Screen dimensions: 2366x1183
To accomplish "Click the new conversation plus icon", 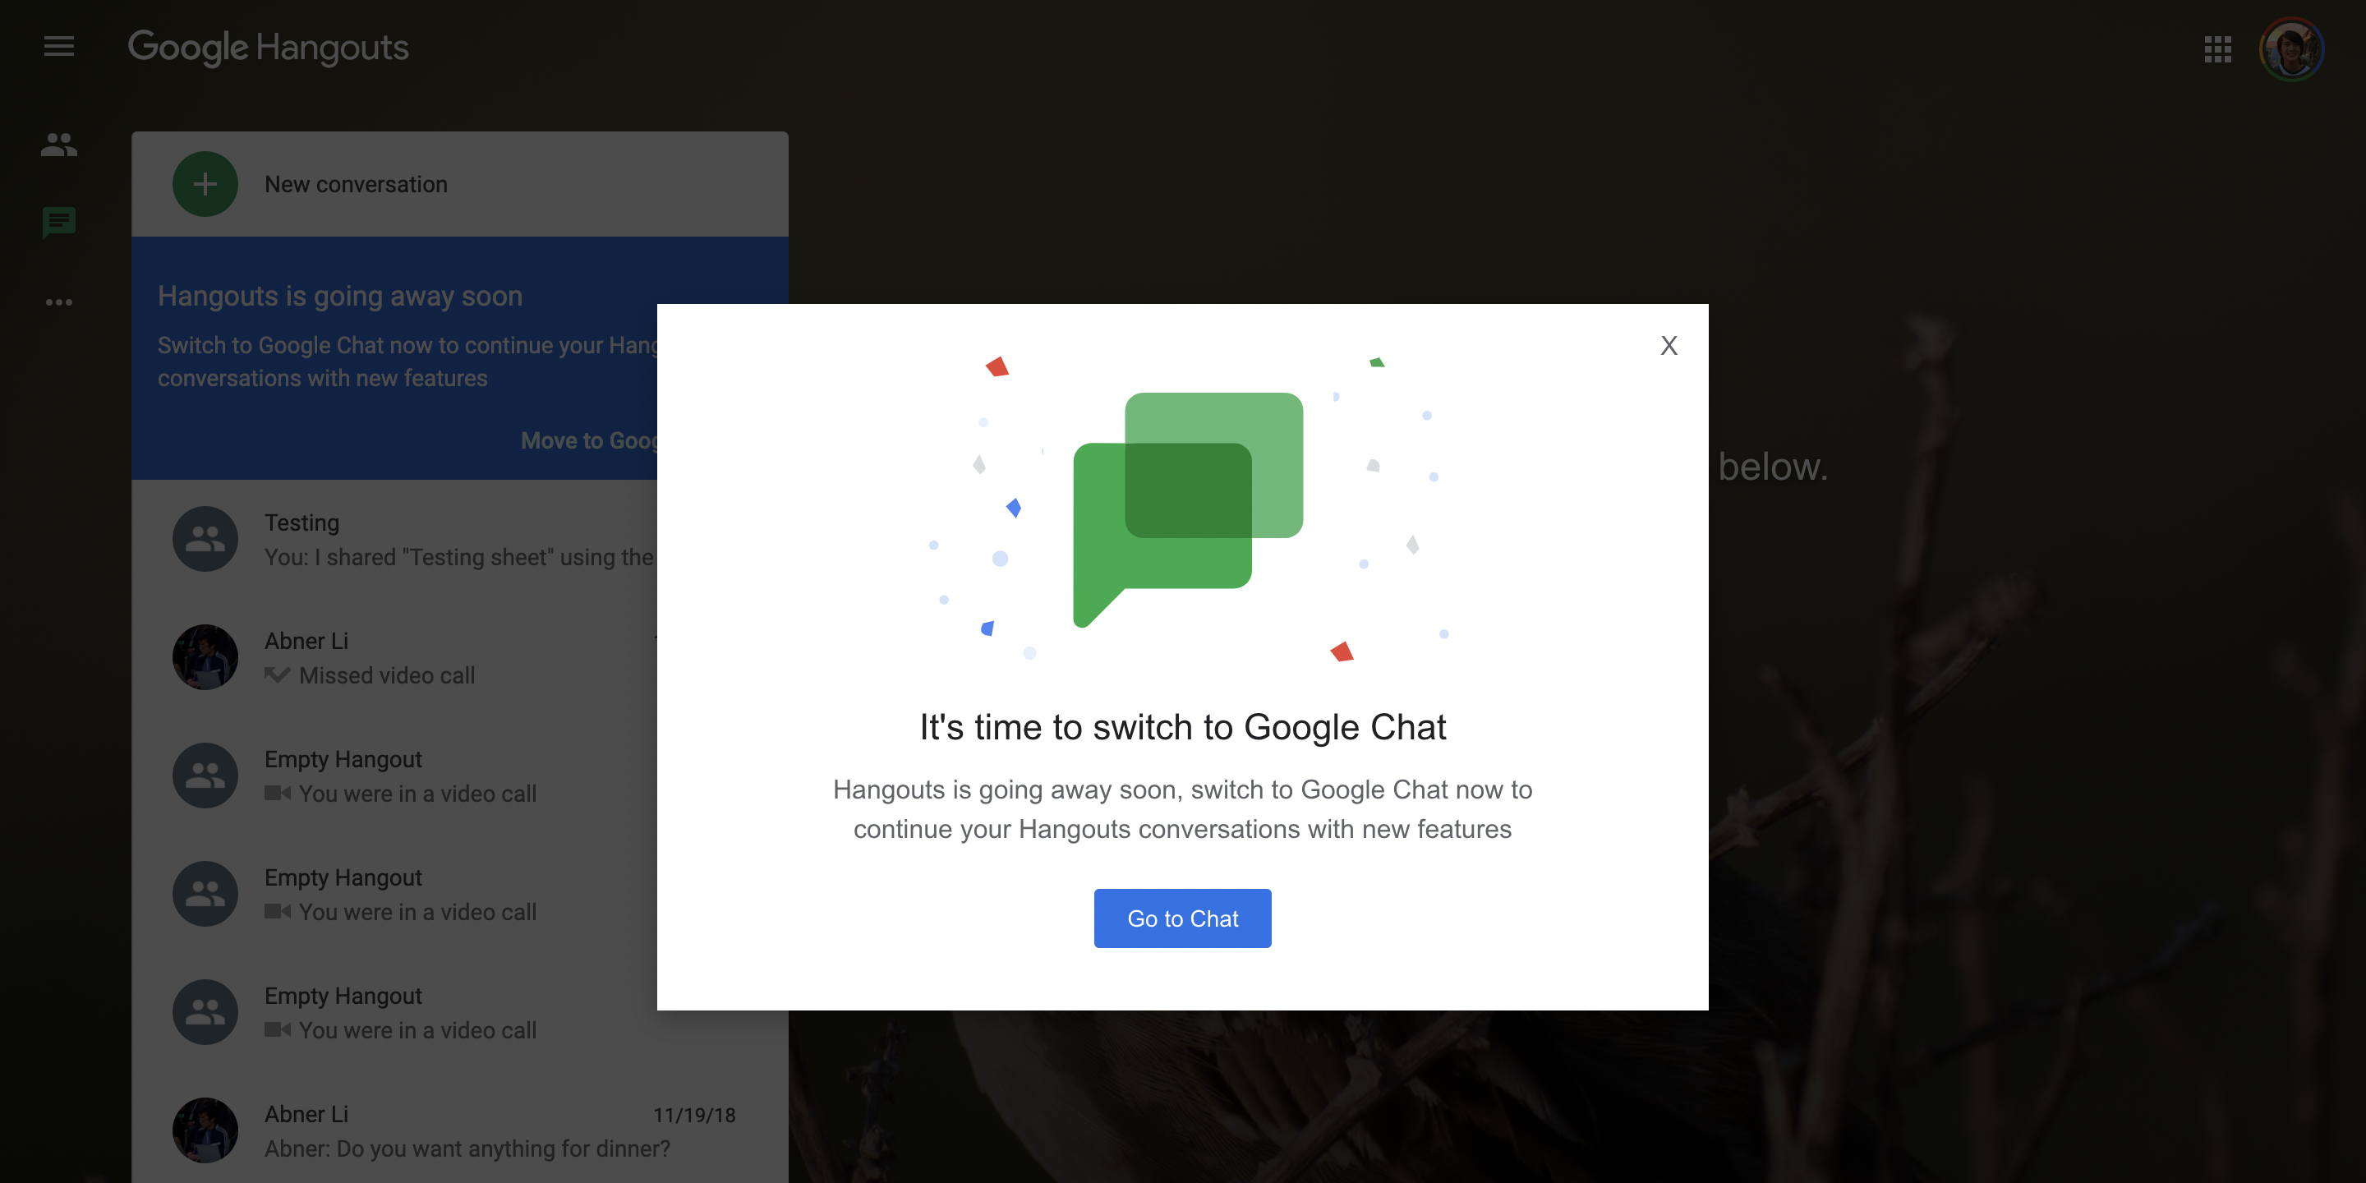I will coord(202,182).
